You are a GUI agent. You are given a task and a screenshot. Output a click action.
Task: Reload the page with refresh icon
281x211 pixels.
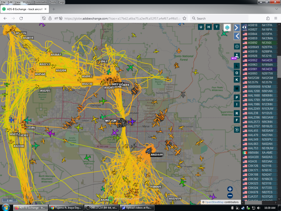pyautogui.click(x=21, y=18)
